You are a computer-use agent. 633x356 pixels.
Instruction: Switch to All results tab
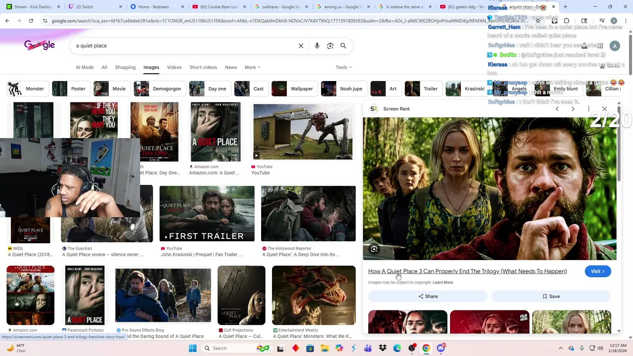point(104,67)
